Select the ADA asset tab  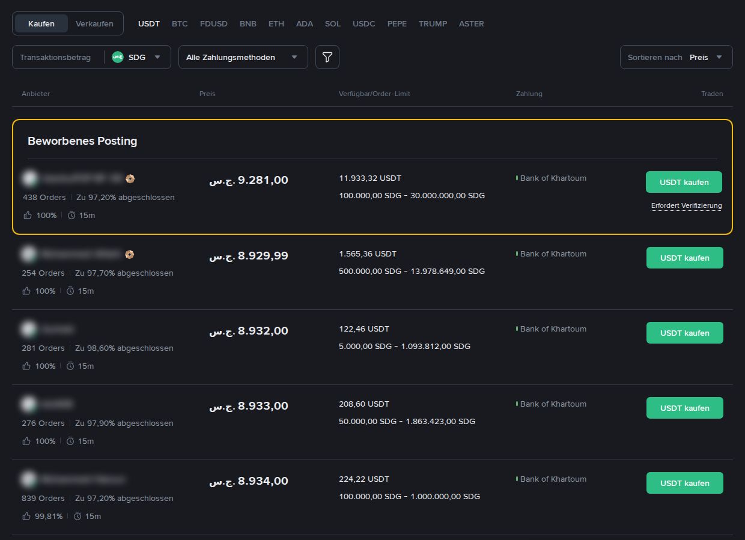(305, 24)
